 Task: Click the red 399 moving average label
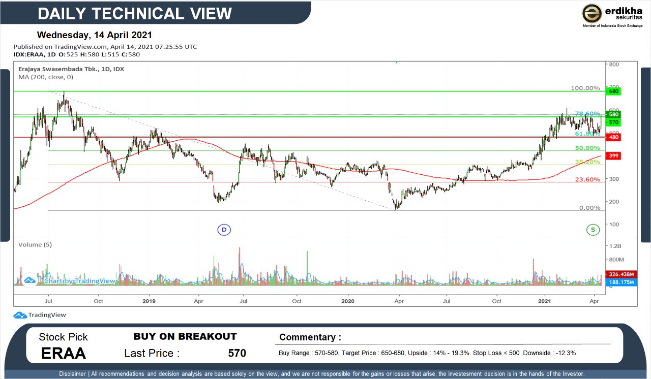pos(613,155)
